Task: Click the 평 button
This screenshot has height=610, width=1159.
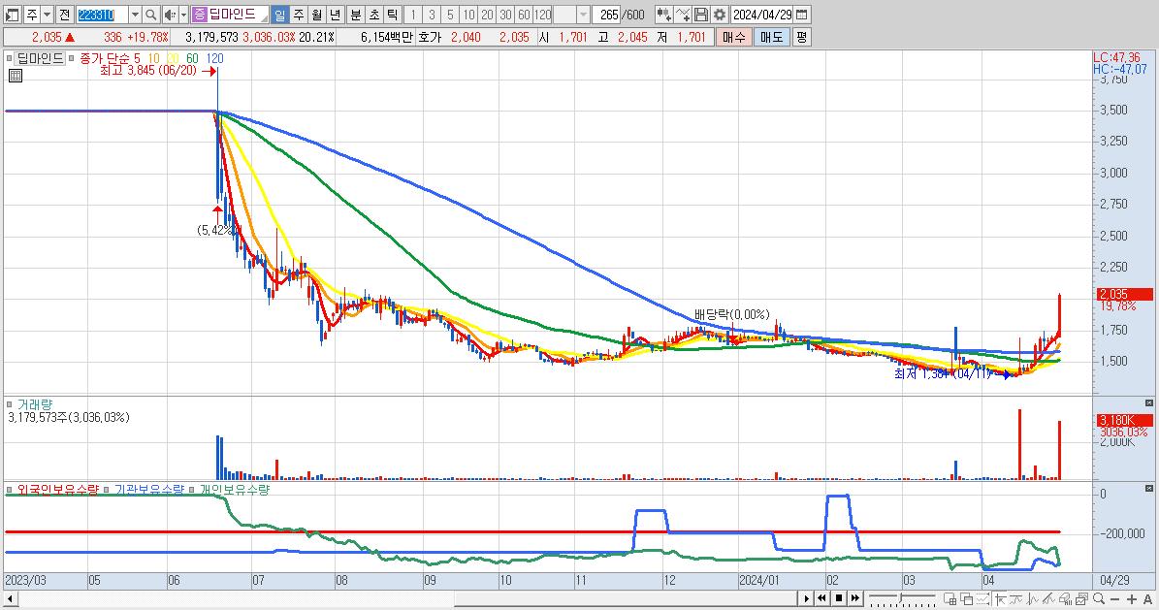Action: click(801, 37)
